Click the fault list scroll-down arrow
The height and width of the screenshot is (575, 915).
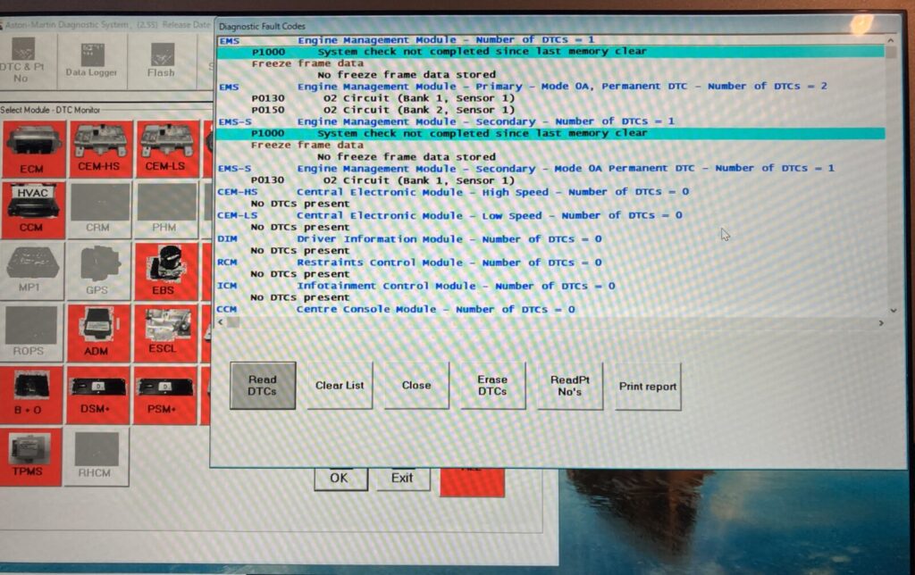(893, 311)
